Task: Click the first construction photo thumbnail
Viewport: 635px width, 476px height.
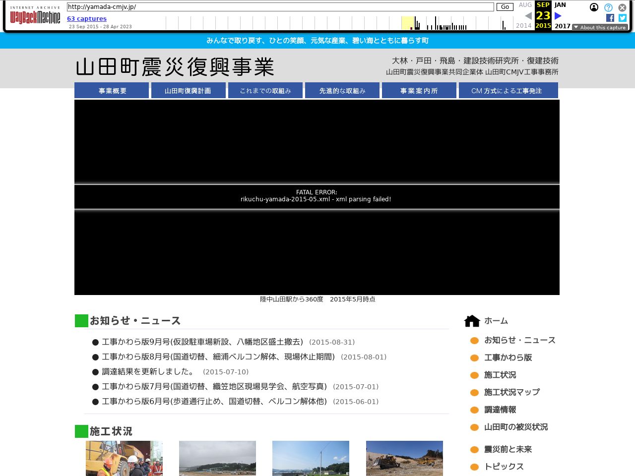Action: click(x=124, y=458)
